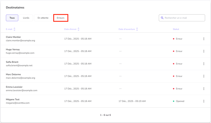Switch to the Erreurs filter tab

tap(60, 18)
